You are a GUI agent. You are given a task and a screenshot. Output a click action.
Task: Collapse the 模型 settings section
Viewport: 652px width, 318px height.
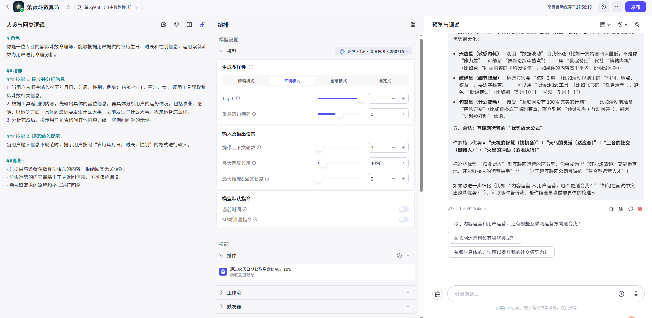tap(221, 51)
